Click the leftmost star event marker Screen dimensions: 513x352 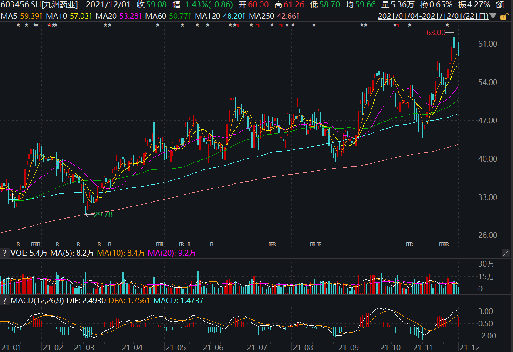tap(18, 25)
